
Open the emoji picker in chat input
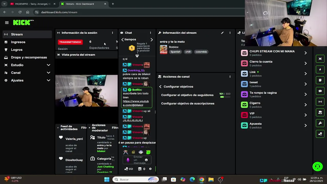(x=146, y=160)
